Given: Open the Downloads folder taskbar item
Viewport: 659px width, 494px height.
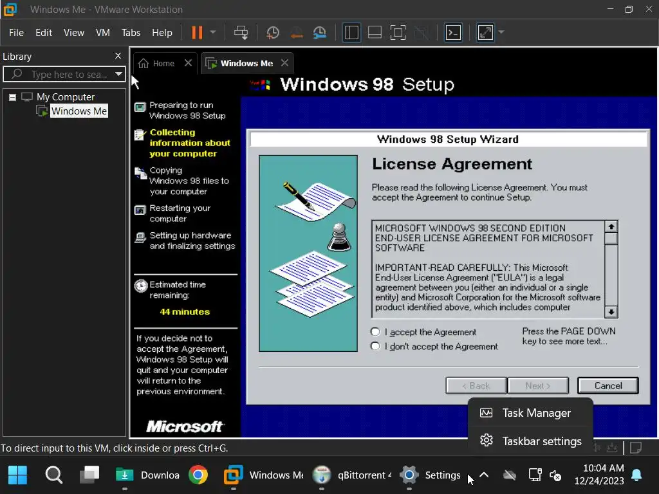Looking at the screenshot, I should pyautogui.click(x=147, y=475).
